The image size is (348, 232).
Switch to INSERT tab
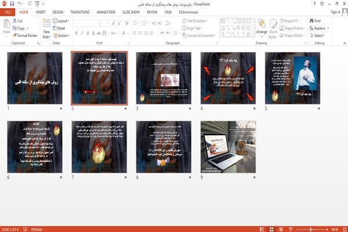[x=41, y=12]
